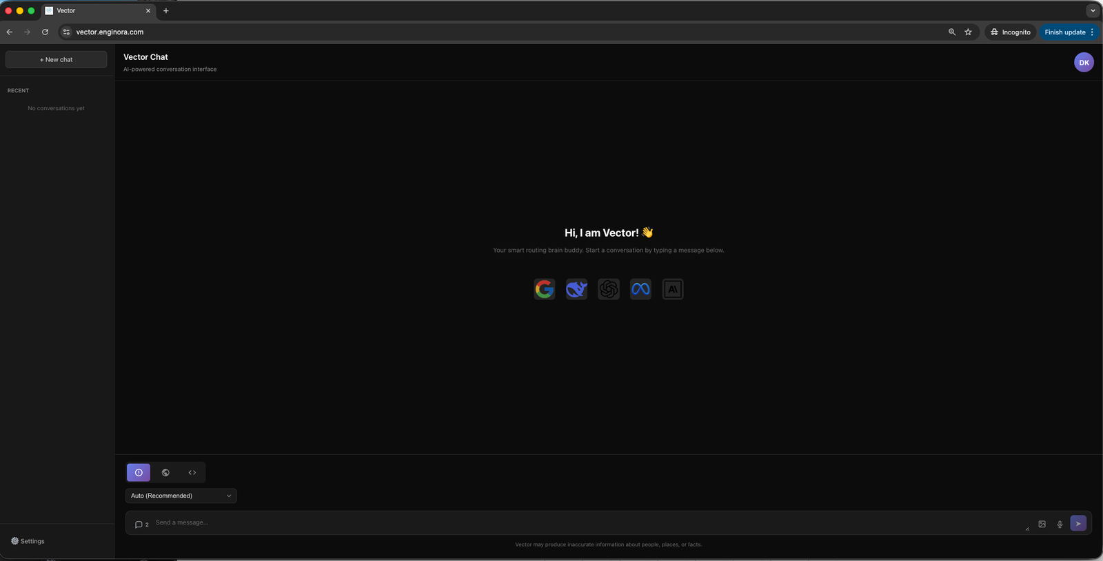
Task: Attach an image using the picture icon
Action: tap(1042, 524)
